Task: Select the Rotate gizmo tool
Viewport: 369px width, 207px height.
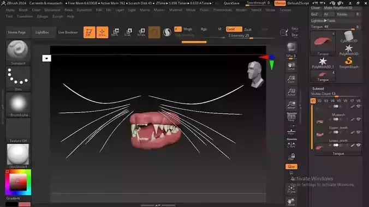Action: point(141,32)
